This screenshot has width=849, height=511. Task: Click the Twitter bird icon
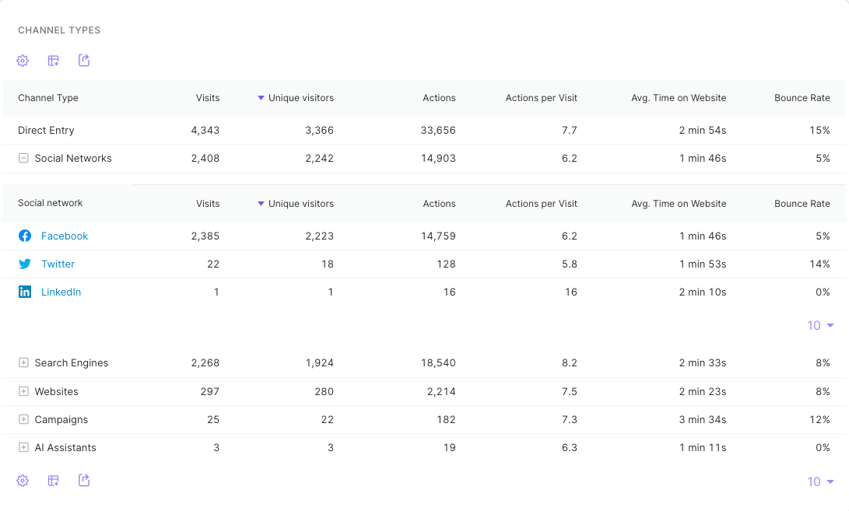click(25, 264)
